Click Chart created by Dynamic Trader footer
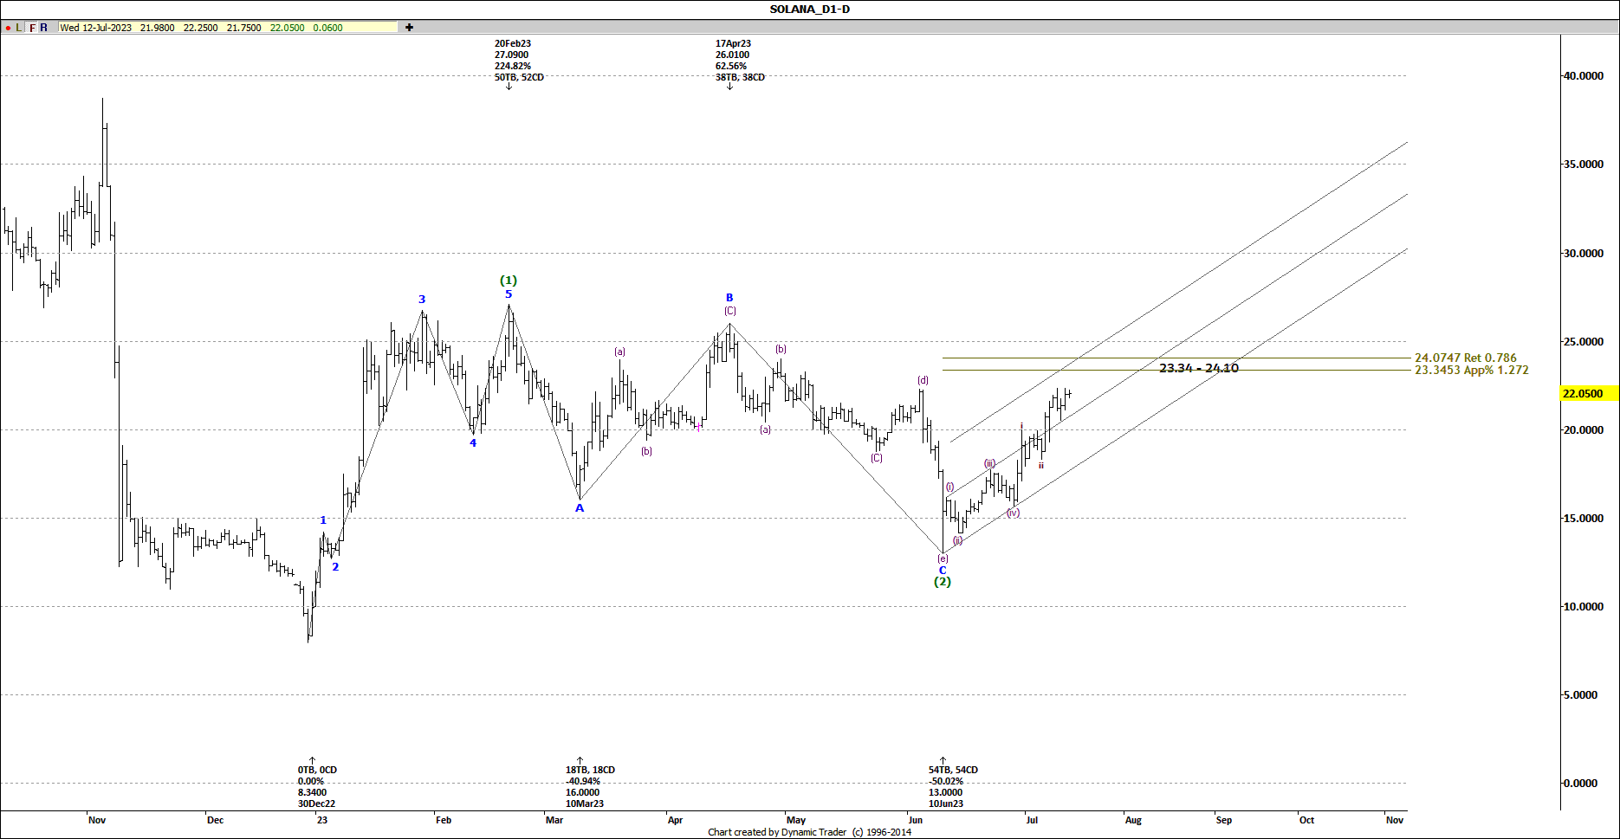1620x839 pixels. click(x=809, y=832)
